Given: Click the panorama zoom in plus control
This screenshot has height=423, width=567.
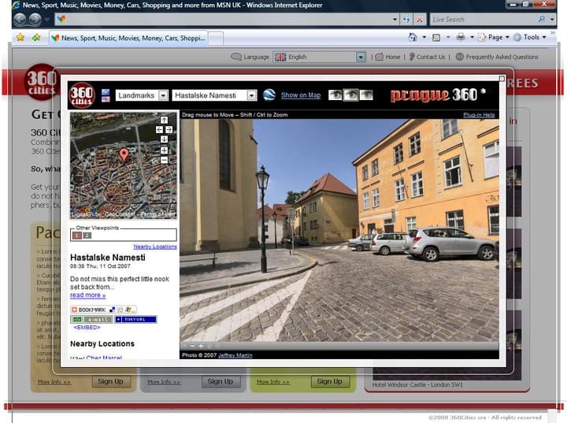Looking at the screenshot, I should click(201, 346).
